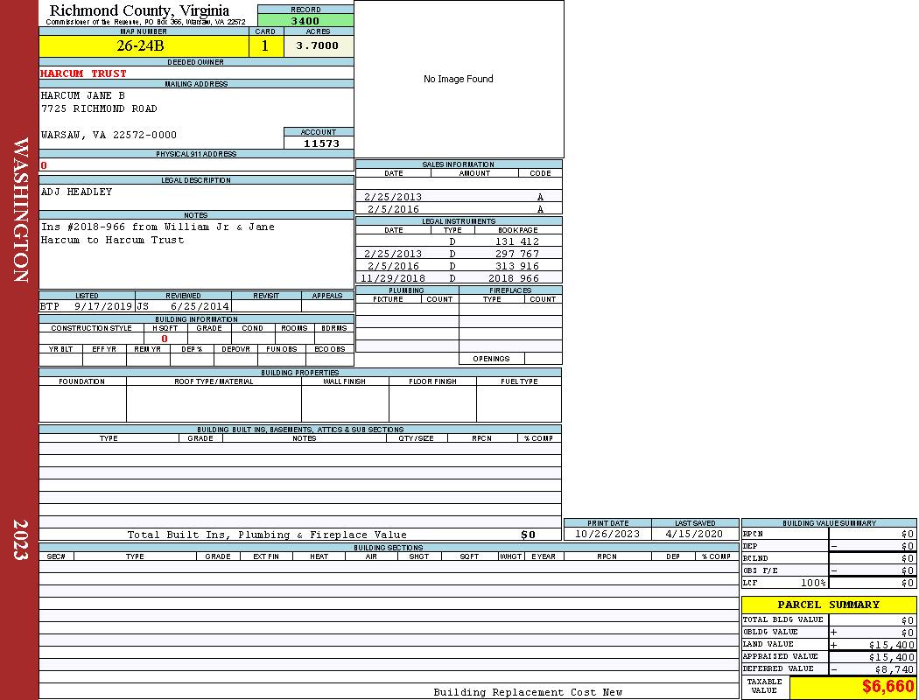Click the print date 10/26/2023 cell

(x=607, y=534)
